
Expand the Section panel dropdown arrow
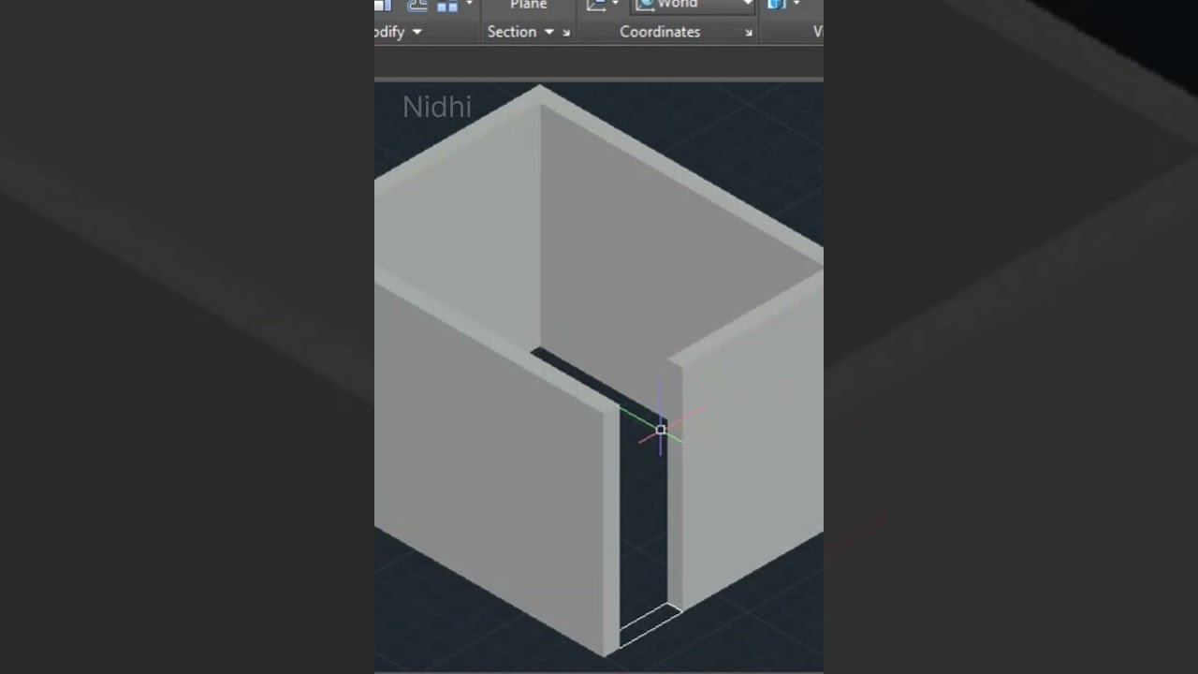tap(549, 32)
